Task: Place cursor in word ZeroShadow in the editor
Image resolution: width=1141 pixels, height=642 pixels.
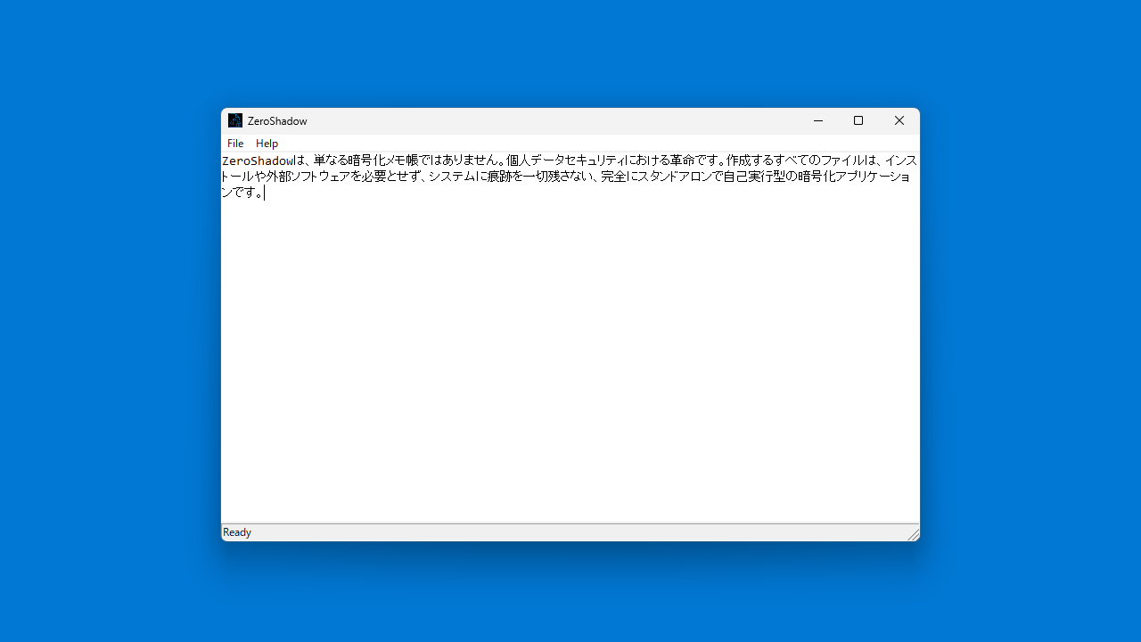Action: 258,160
